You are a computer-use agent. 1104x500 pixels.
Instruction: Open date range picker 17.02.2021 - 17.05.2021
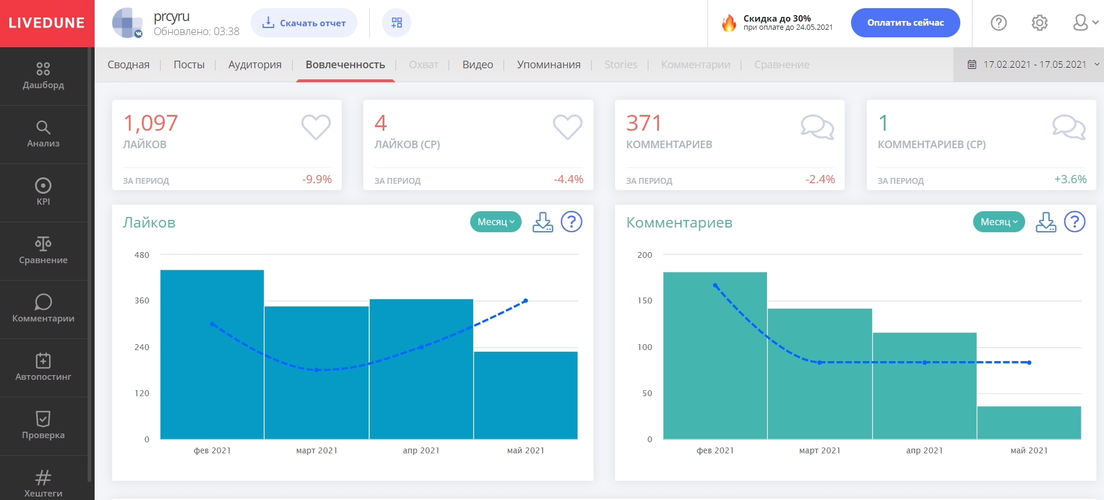1033,65
